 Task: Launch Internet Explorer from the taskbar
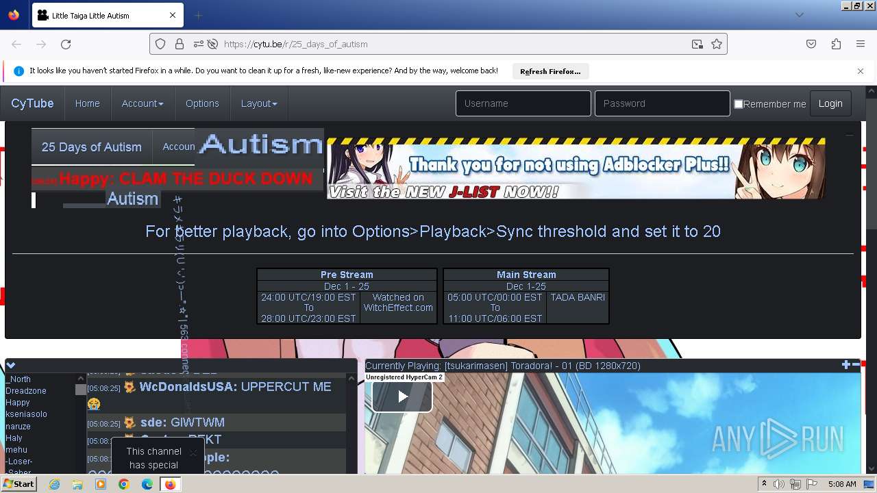[x=54, y=484]
